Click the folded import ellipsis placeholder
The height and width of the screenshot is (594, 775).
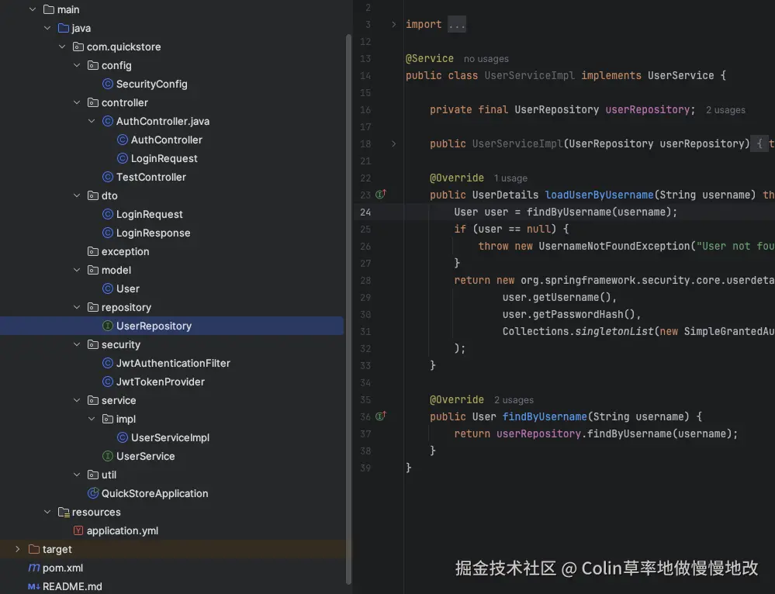tap(457, 24)
